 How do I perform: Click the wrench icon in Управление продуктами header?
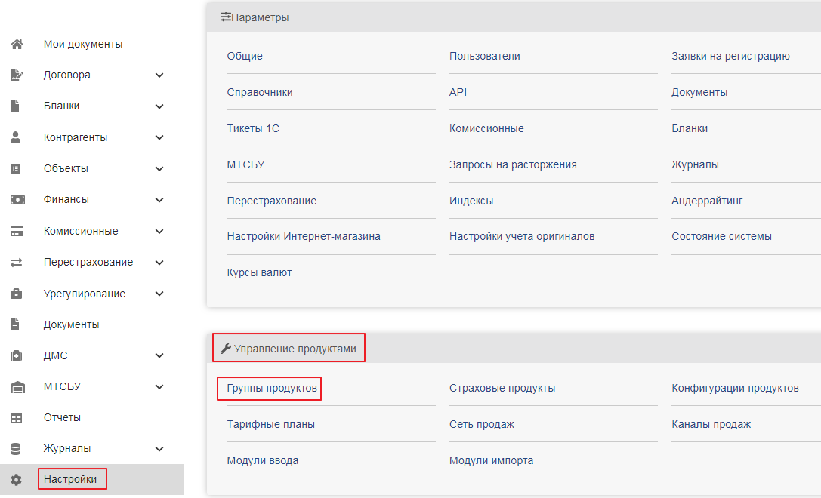point(226,349)
